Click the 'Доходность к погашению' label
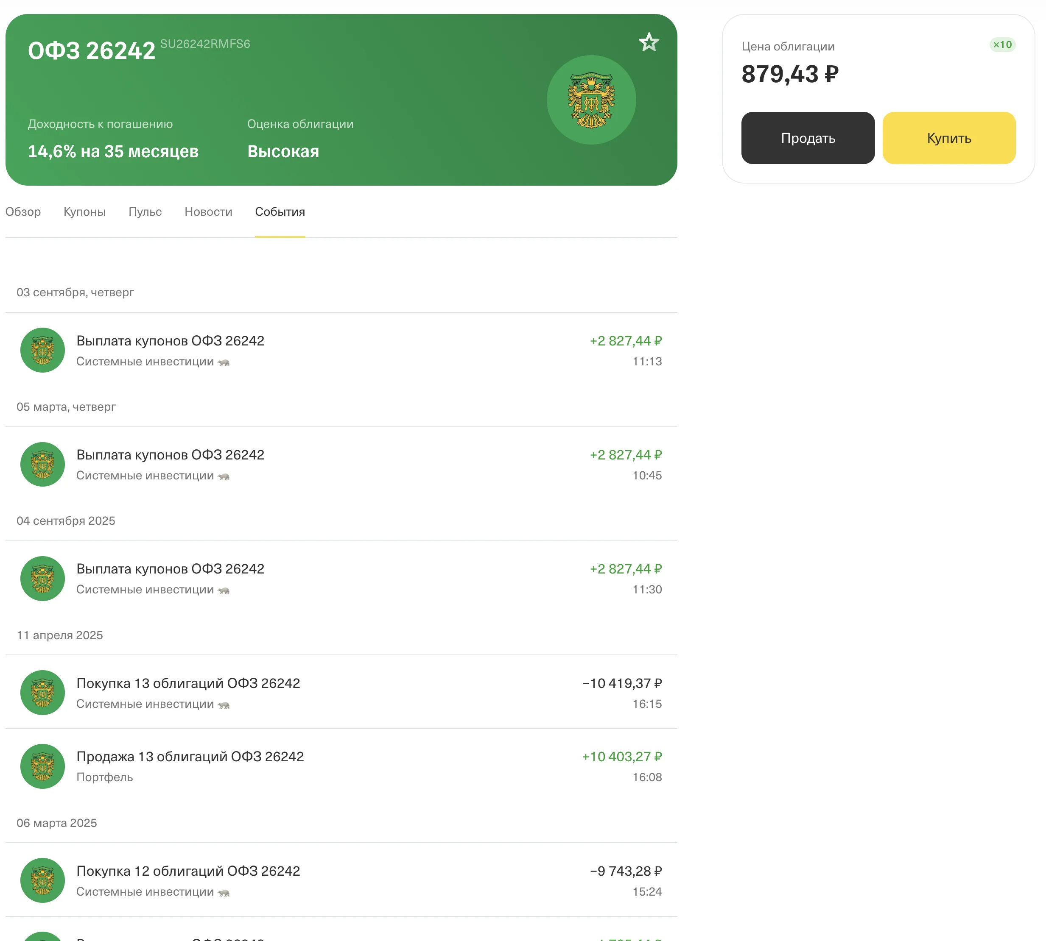This screenshot has width=1046, height=941. point(101,124)
